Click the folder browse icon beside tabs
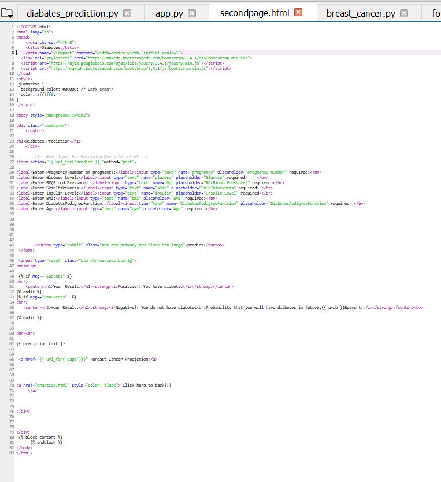Image resolution: width=441 pixels, height=482 pixels. (x=7, y=13)
